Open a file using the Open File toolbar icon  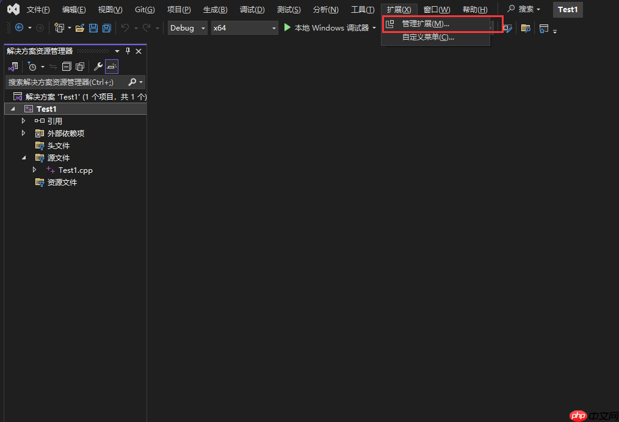81,27
